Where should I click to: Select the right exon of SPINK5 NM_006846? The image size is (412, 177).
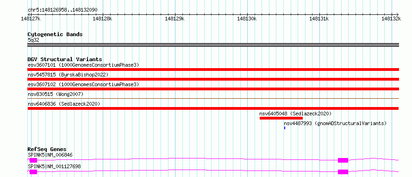343,160
